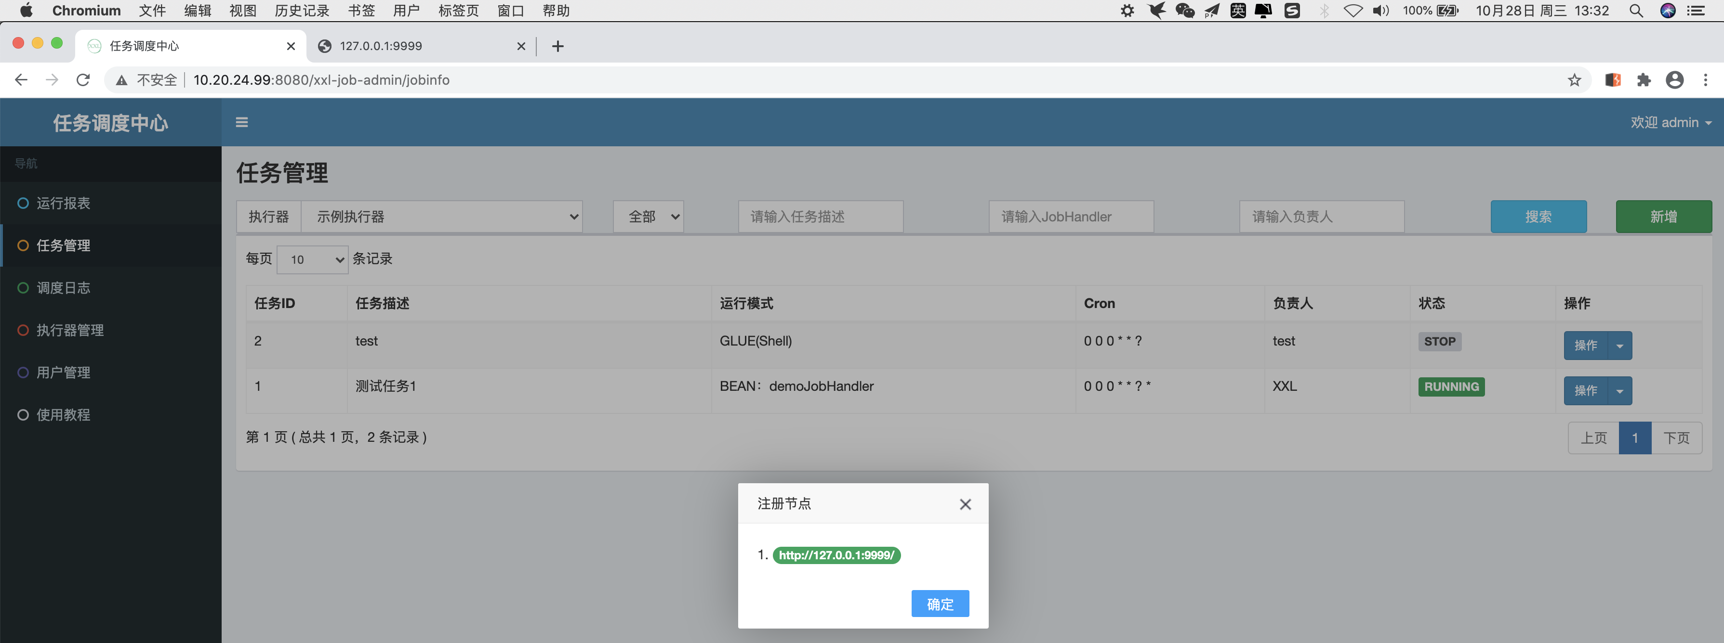1724x643 pixels.
Task: Open the new tab plus button
Action: pos(557,46)
